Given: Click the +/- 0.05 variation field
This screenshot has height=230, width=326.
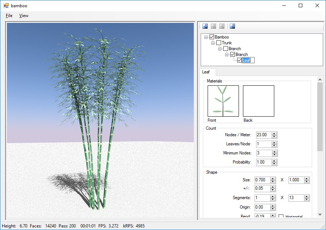Looking at the screenshot, I should [x=262, y=188].
